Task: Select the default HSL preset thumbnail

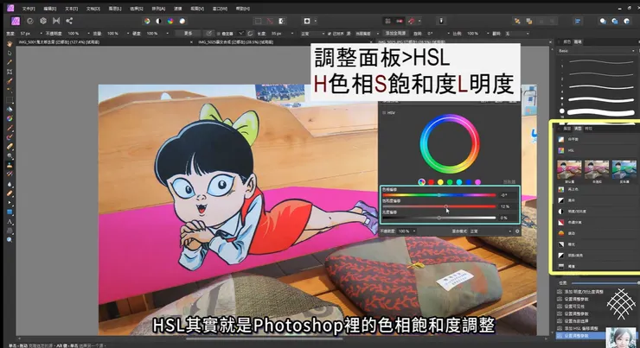Action: (569, 169)
